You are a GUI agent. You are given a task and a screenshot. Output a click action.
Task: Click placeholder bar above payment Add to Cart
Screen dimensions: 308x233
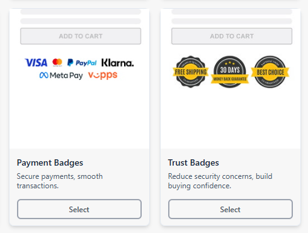[x=81, y=21]
